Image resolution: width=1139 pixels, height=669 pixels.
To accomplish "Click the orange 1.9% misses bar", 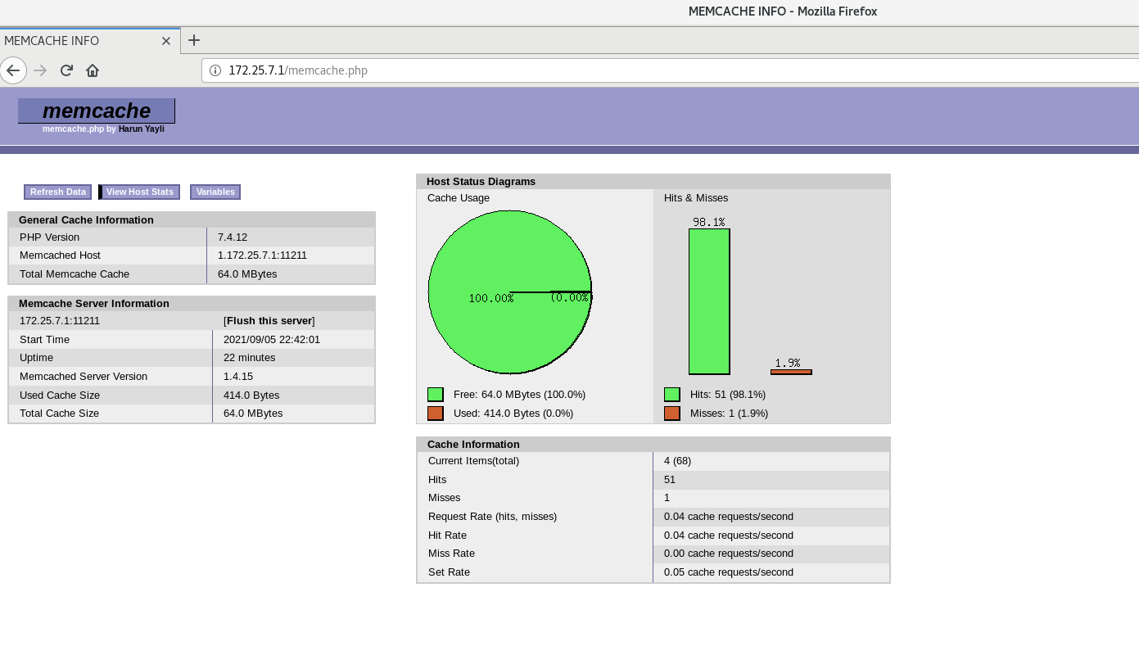I will [x=791, y=373].
